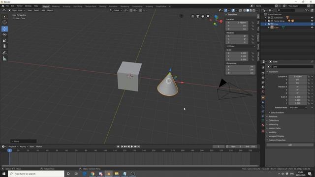The image size is (315, 177).
Task: Switch to solid viewport shading
Action: click(x=248, y=10)
